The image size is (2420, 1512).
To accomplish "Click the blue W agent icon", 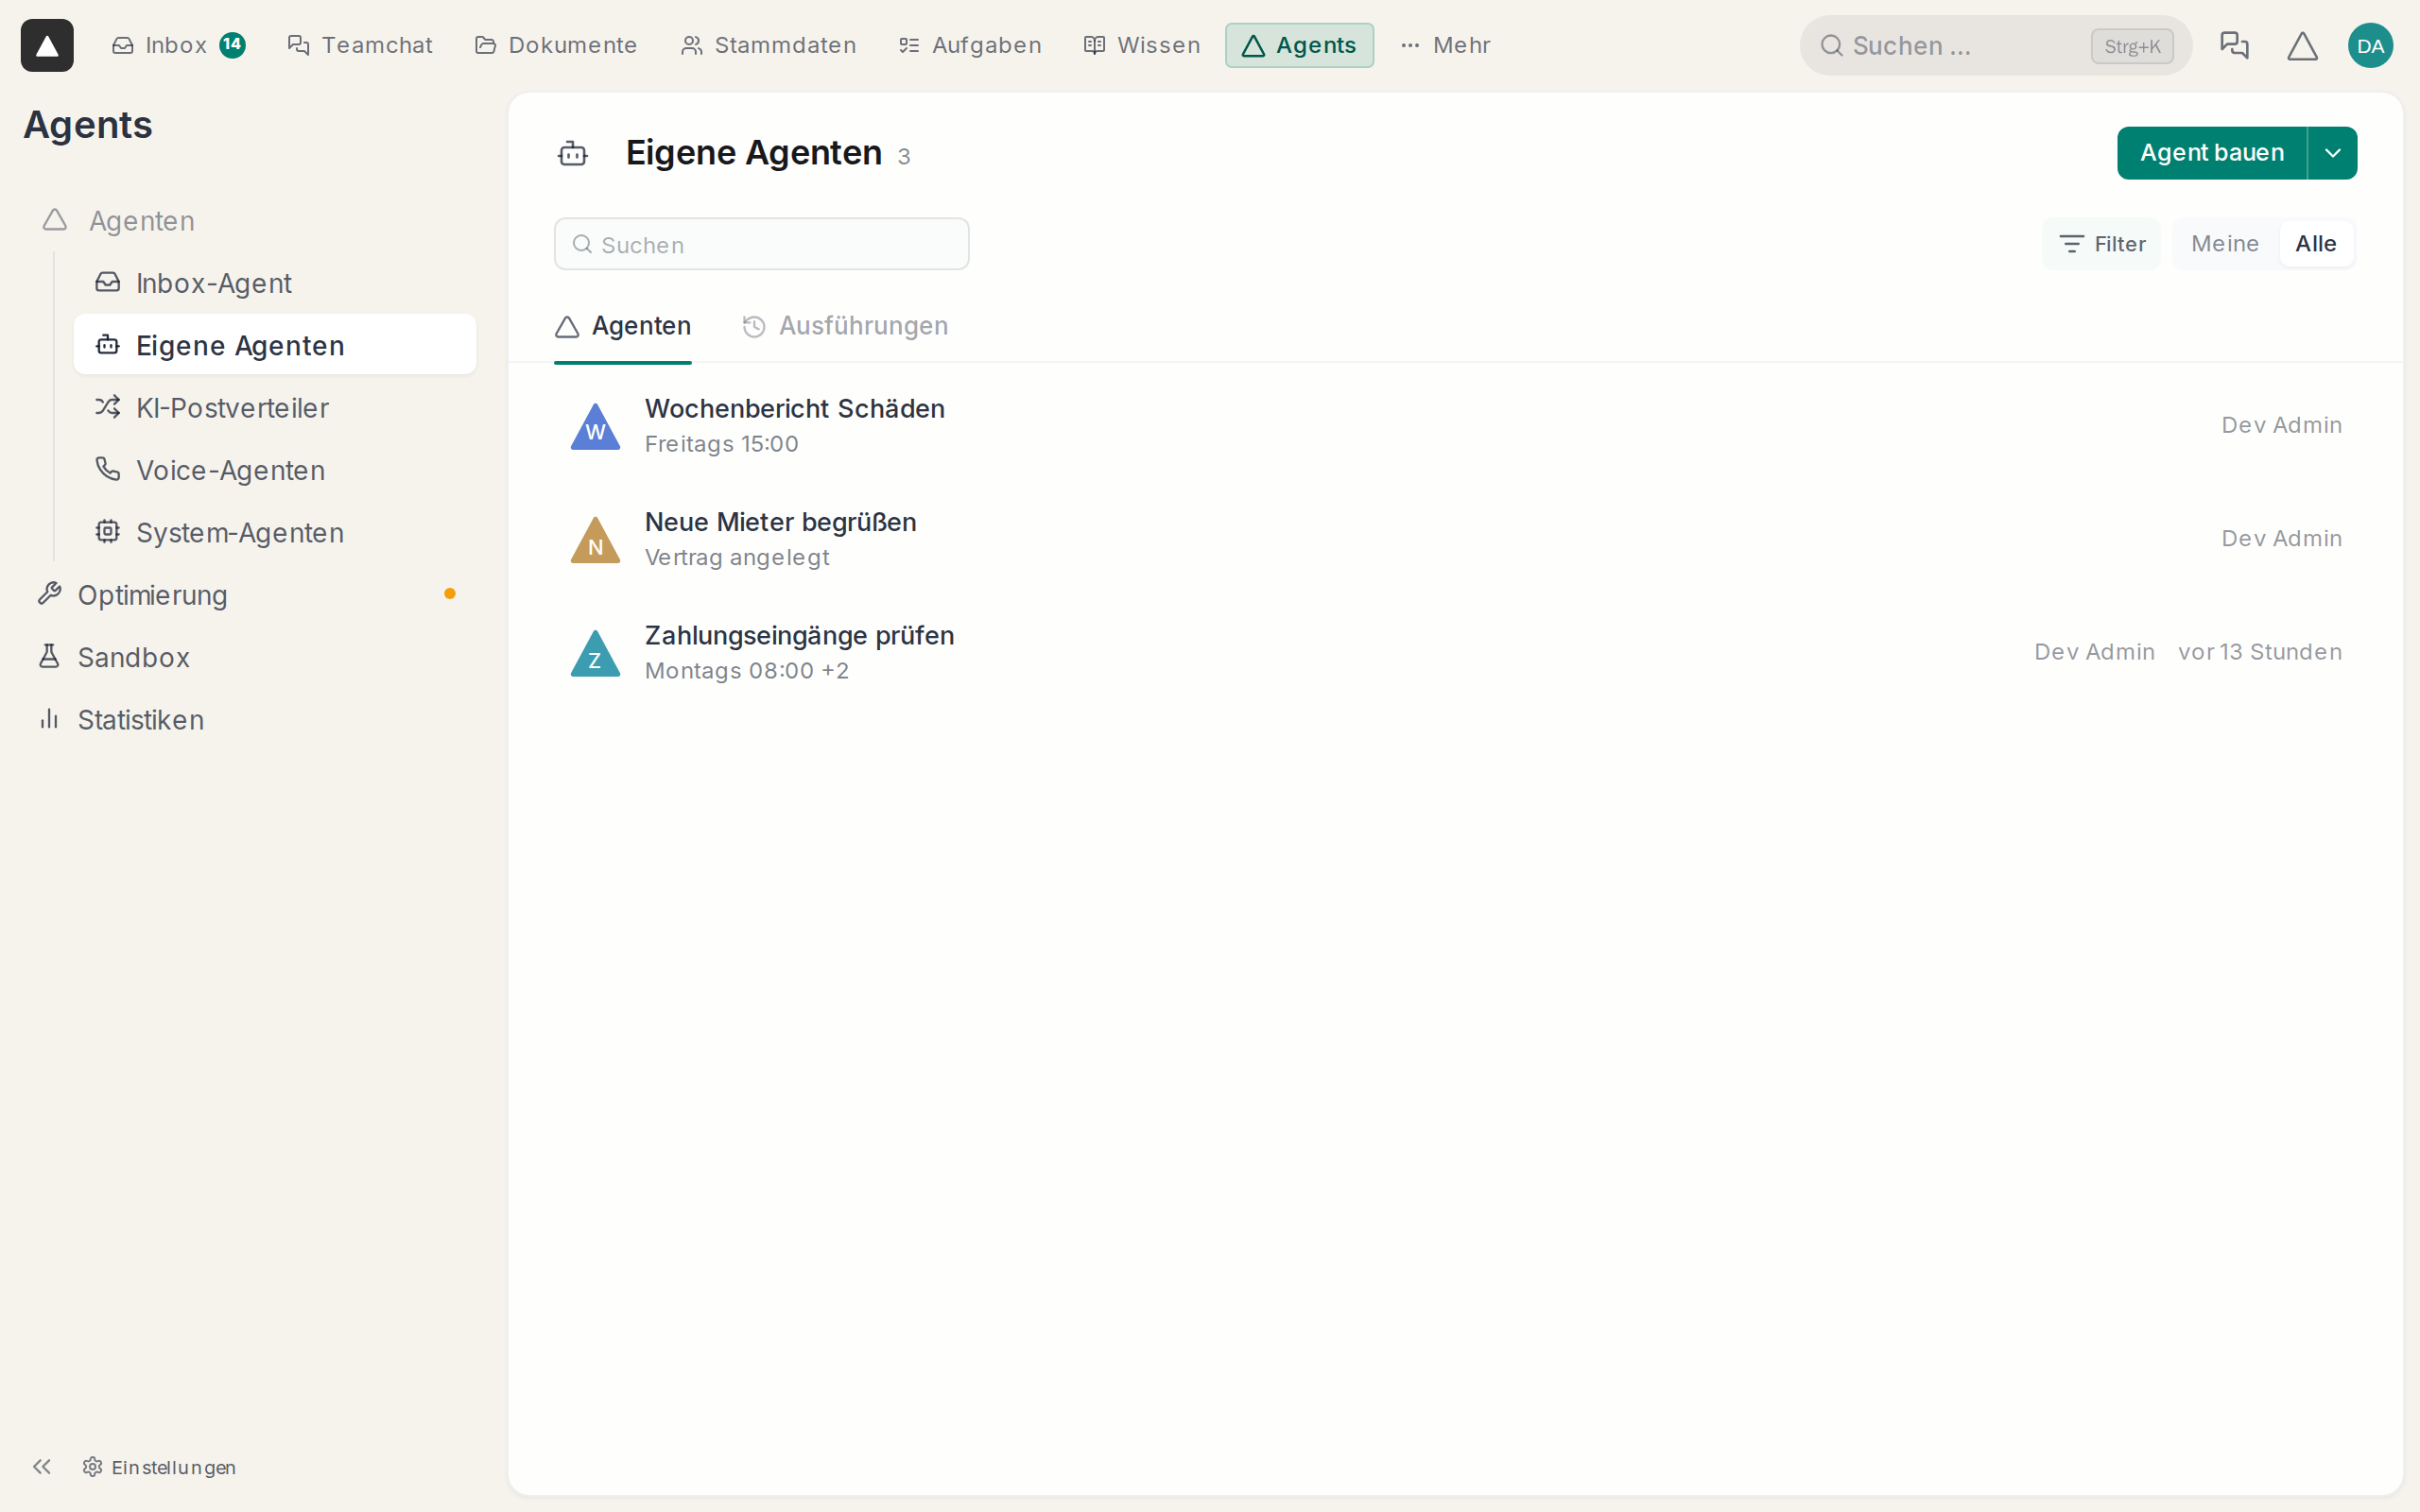I will point(596,427).
